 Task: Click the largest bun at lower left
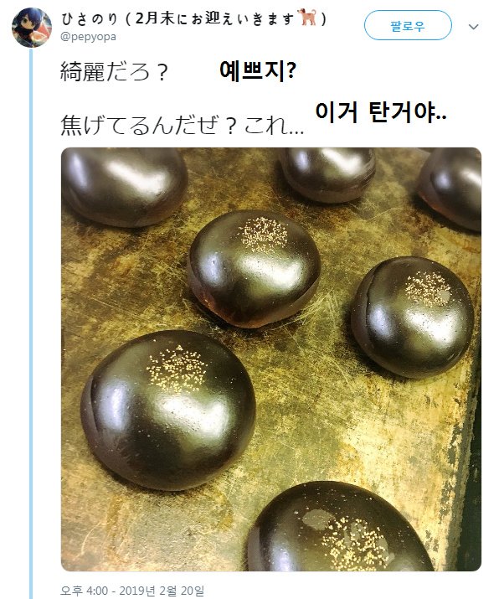[x=168, y=410]
